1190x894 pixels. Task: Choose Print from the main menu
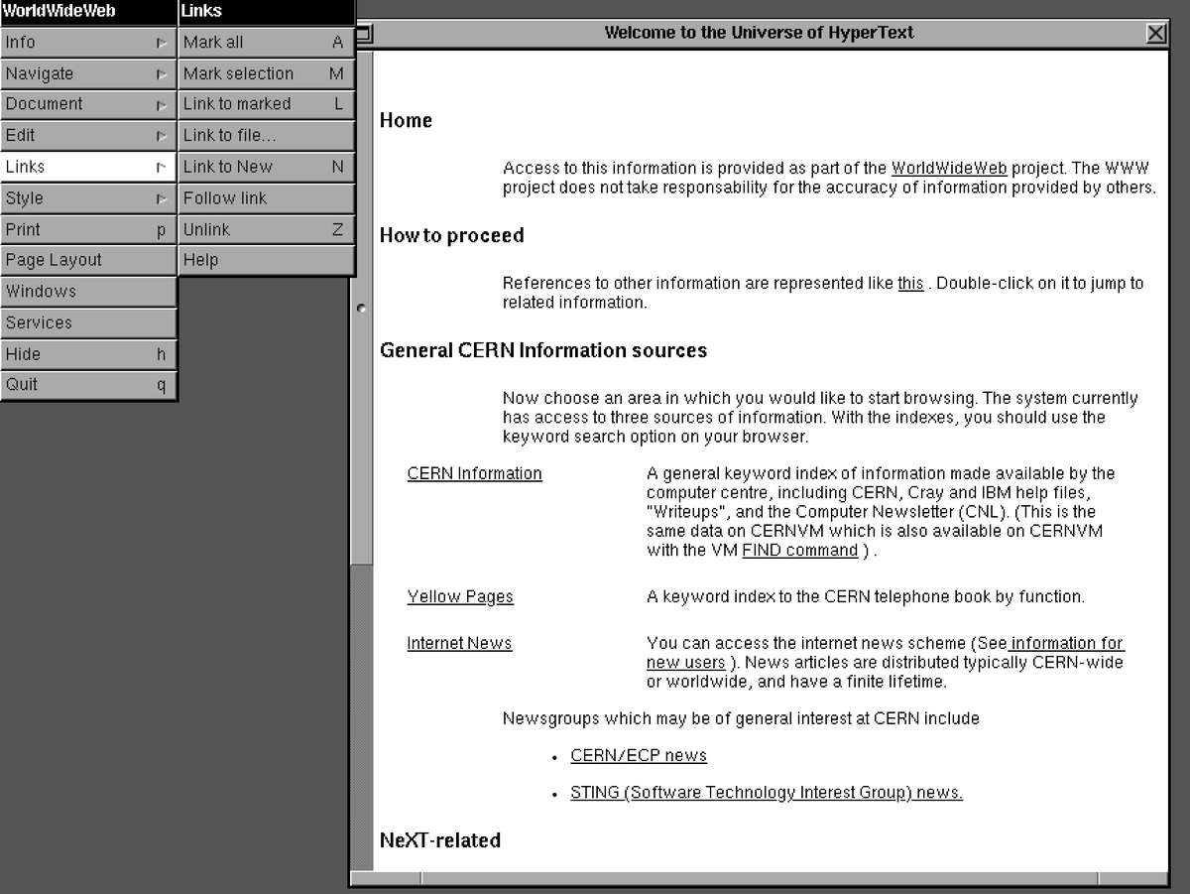[x=88, y=229]
